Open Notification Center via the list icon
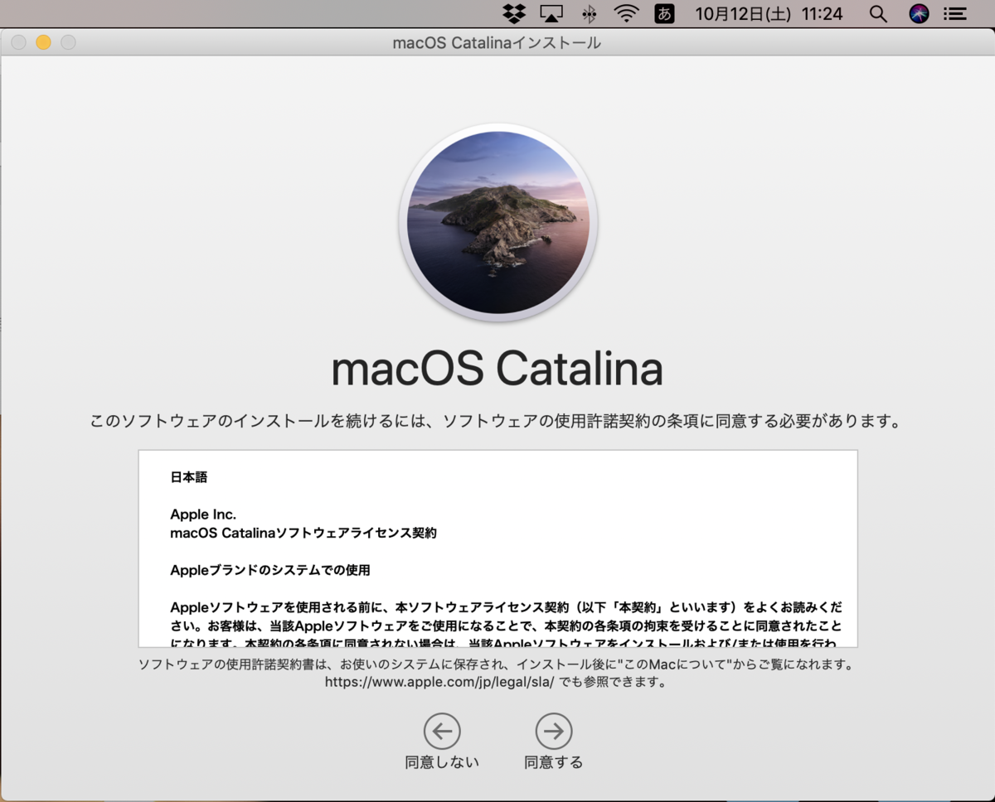This screenshot has width=995, height=802. point(955,13)
